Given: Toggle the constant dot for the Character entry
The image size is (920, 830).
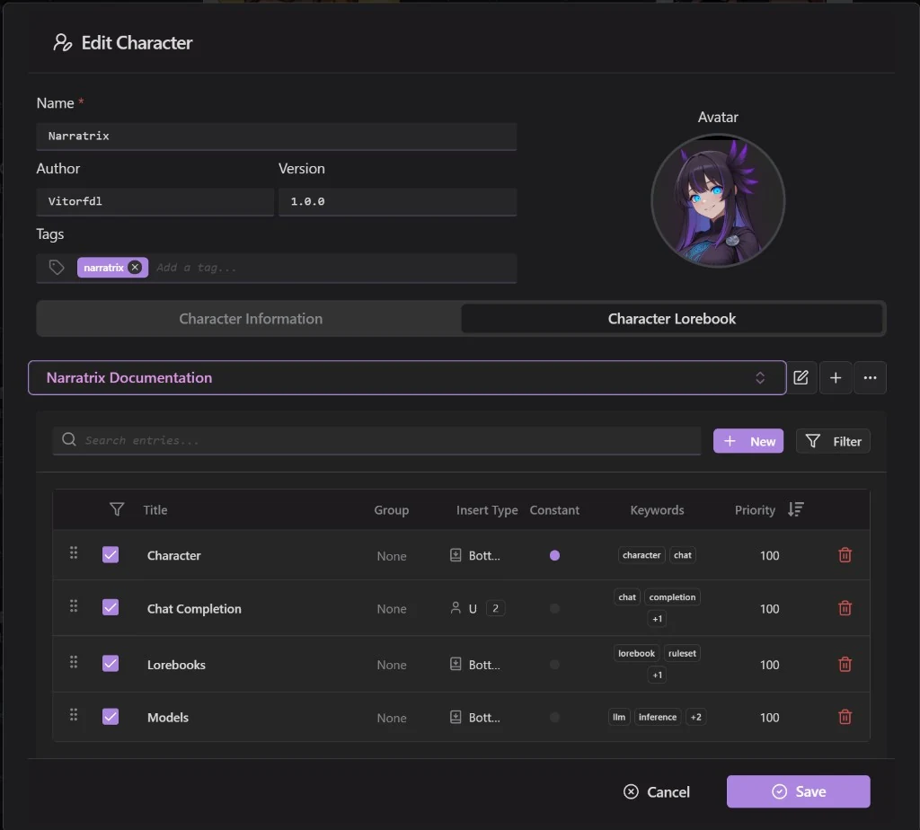Looking at the screenshot, I should (554, 555).
